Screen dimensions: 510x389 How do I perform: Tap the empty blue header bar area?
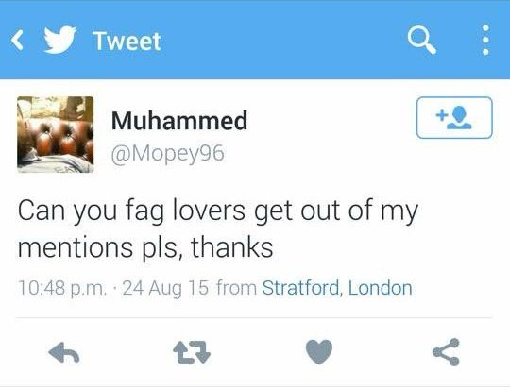(x=283, y=40)
